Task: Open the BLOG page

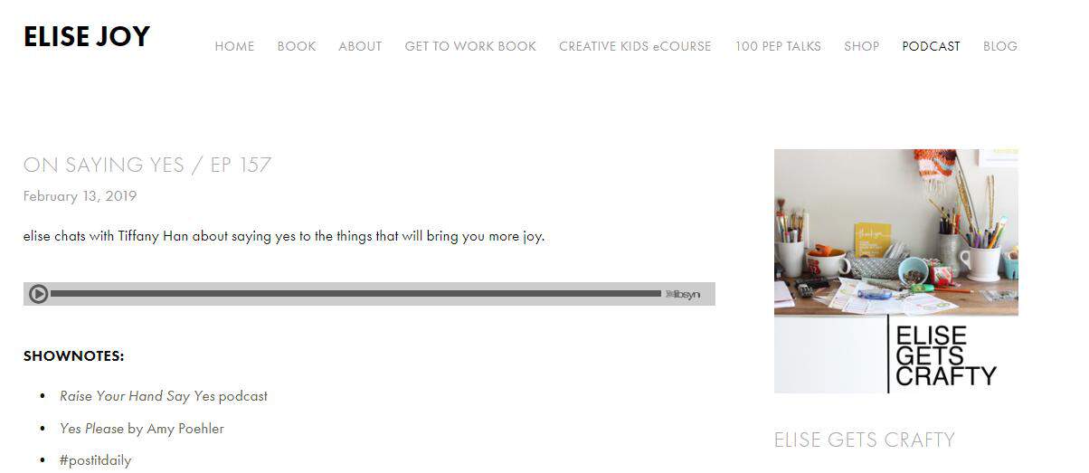Action: tap(1000, 46)
